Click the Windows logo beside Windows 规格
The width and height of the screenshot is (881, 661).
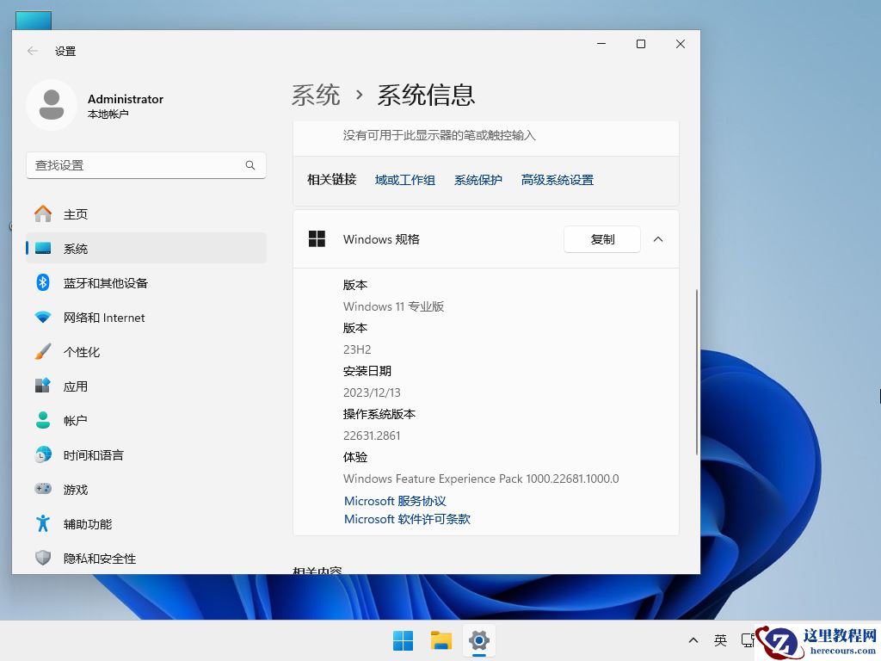click(317, 239)
